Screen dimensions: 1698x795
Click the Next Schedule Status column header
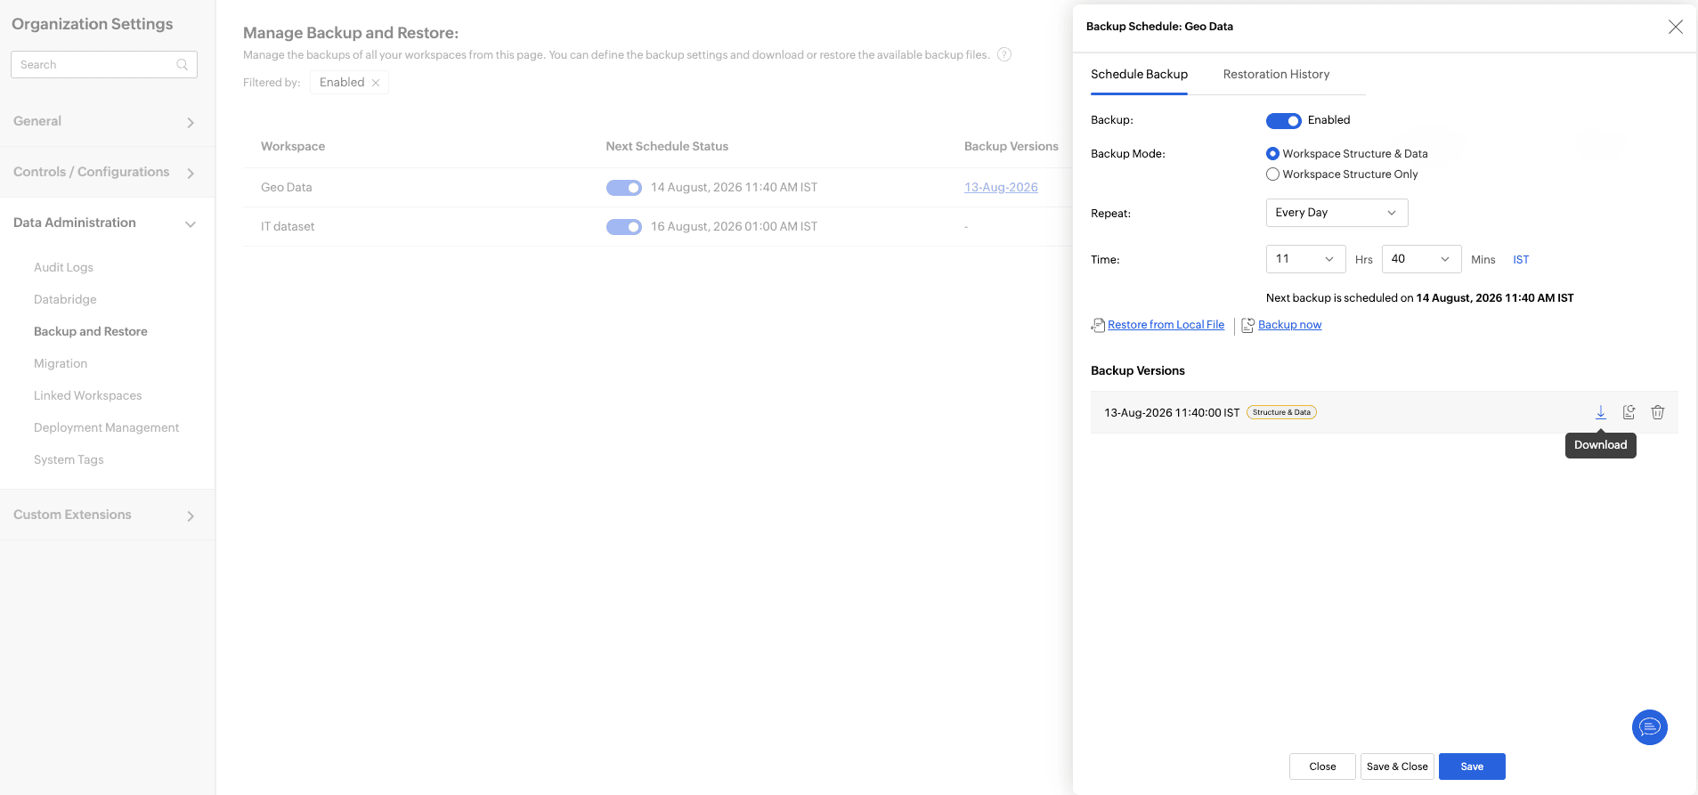pyautogui.click(x=667, y=147)
